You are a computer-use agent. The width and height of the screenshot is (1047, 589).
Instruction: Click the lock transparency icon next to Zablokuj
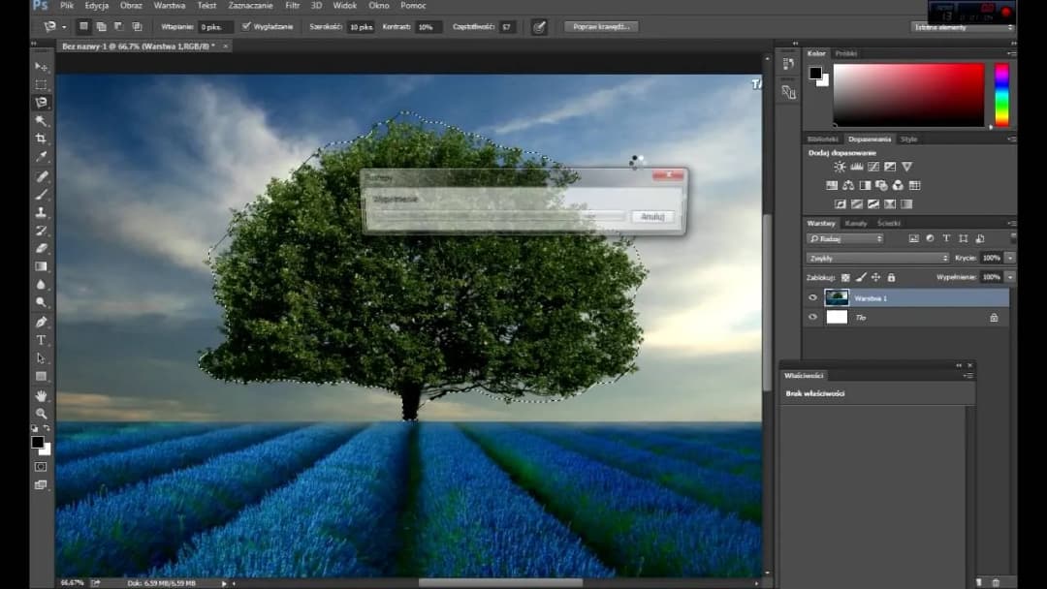[x=843, y=278]
